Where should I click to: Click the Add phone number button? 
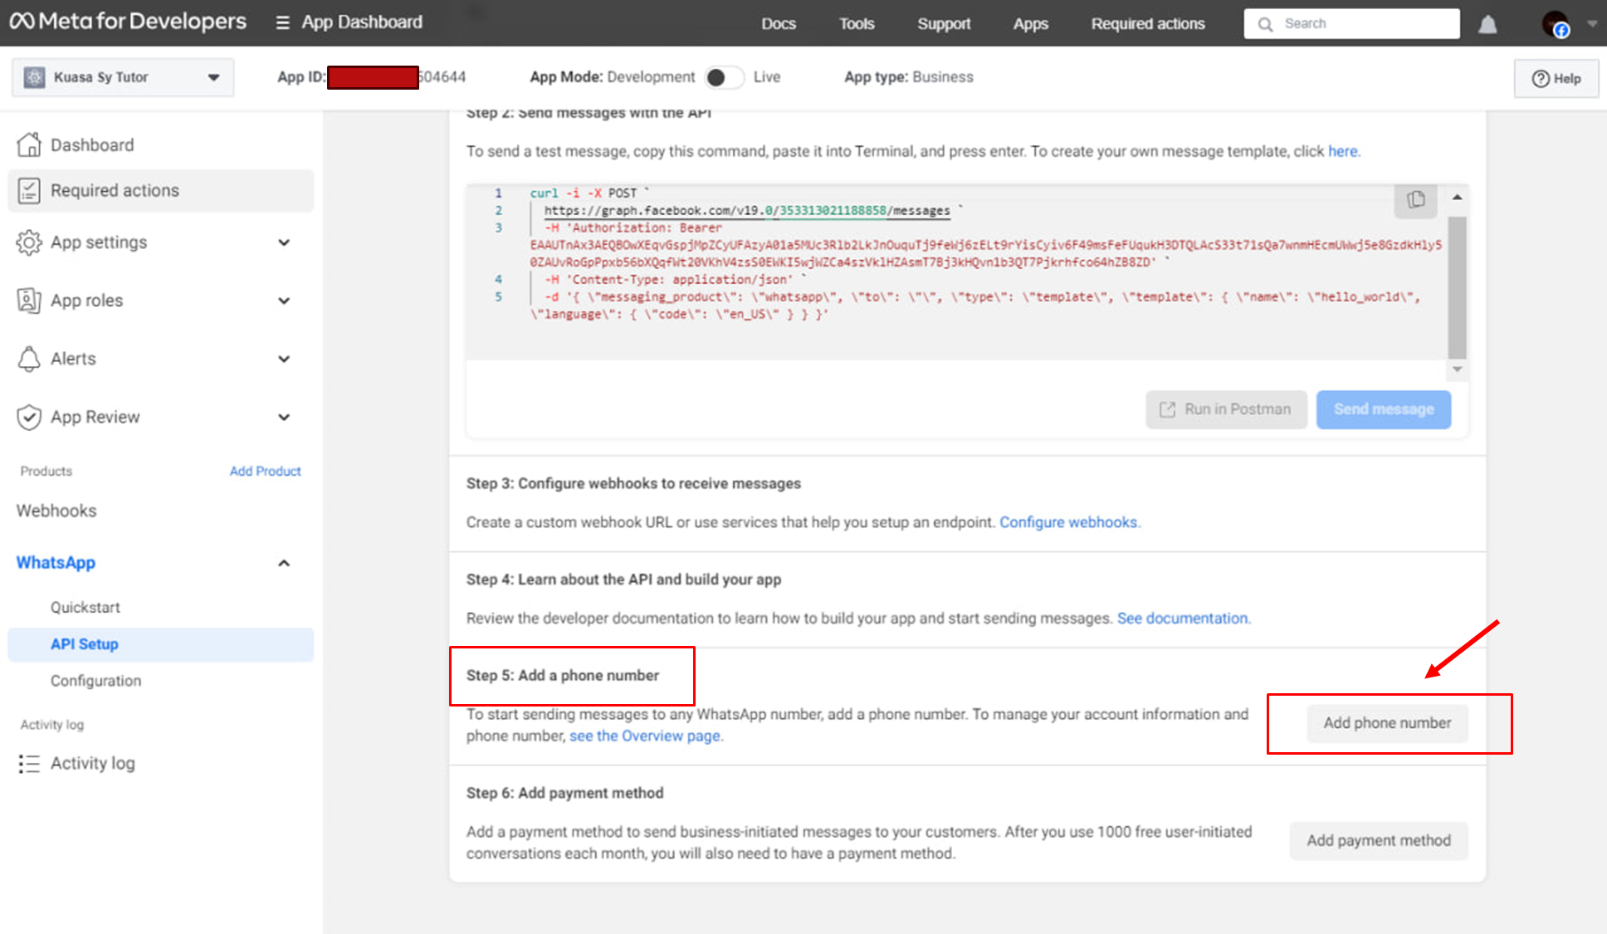click(x=1387, y=723)
